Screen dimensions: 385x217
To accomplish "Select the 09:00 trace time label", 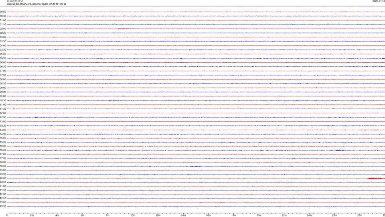I will pyautogui.click(x=3, y=88).
